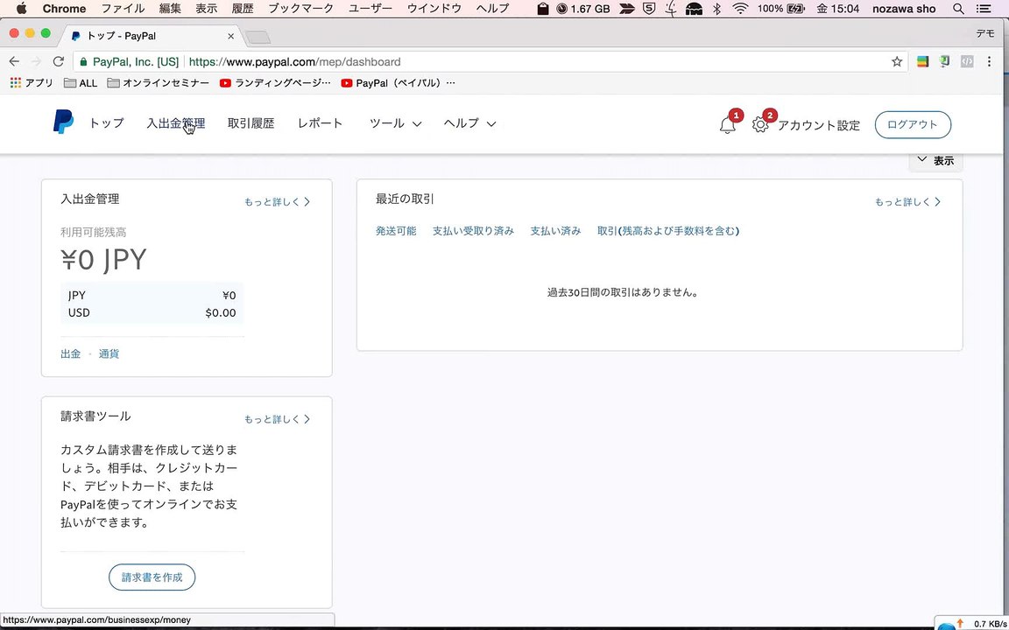Go to the トップ navigation item

click(106, 123)
